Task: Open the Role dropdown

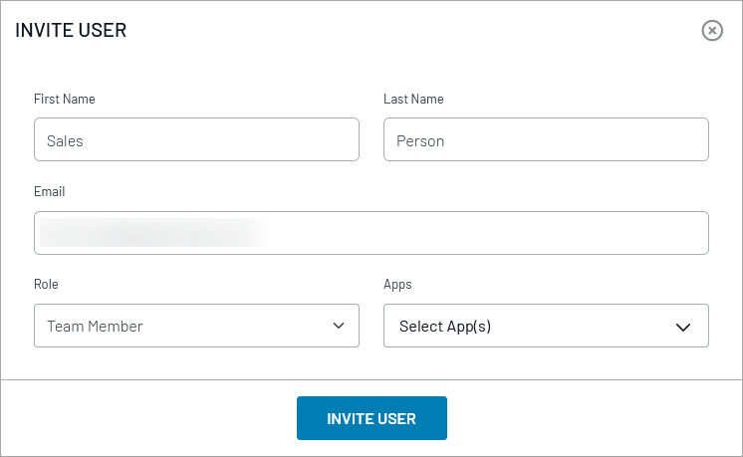Action: (x=196, y=326)
